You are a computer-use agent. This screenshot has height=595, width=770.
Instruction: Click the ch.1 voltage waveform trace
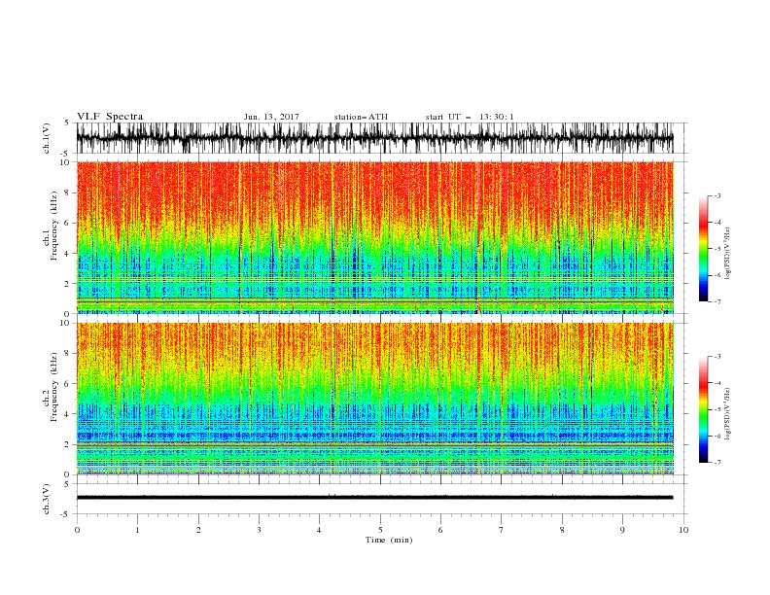(x=374, y=138)
